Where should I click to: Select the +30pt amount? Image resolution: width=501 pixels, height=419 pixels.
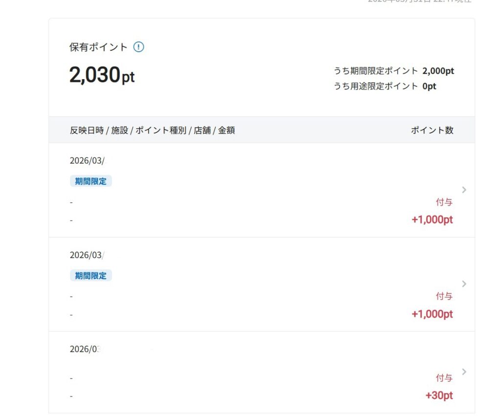(x=439, y=396)
